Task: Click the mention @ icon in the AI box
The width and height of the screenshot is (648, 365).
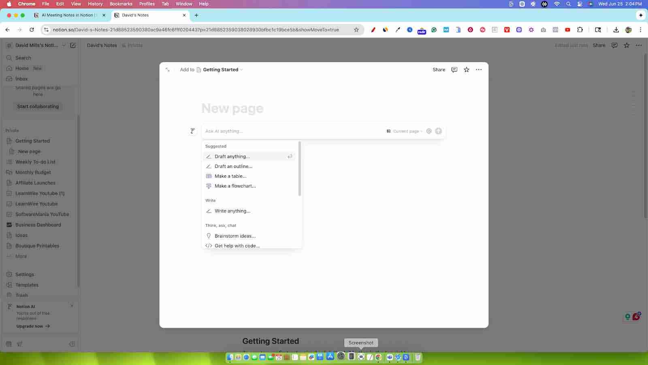Action: [x=429, y=131]
